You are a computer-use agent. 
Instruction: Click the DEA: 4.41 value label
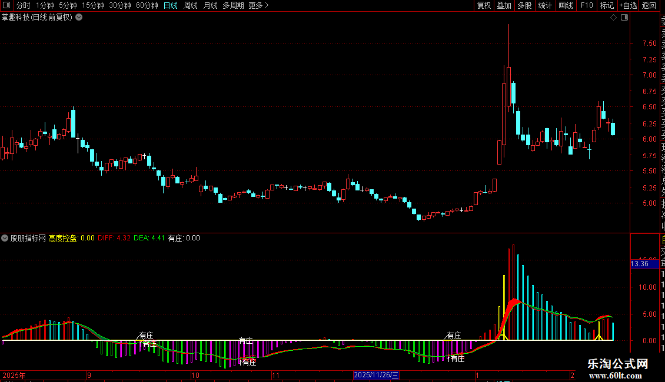[x=149, y=238]
